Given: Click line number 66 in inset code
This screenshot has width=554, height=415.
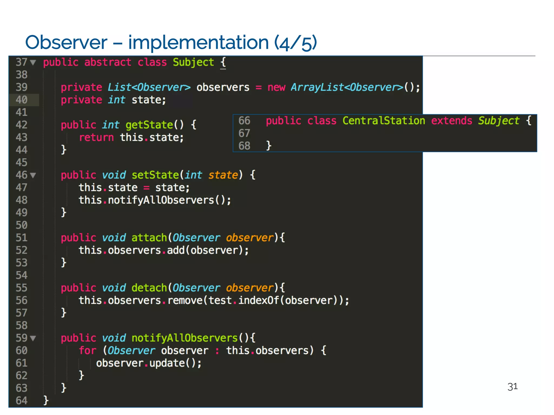Looking at the screenshot, I should point(244,121).
